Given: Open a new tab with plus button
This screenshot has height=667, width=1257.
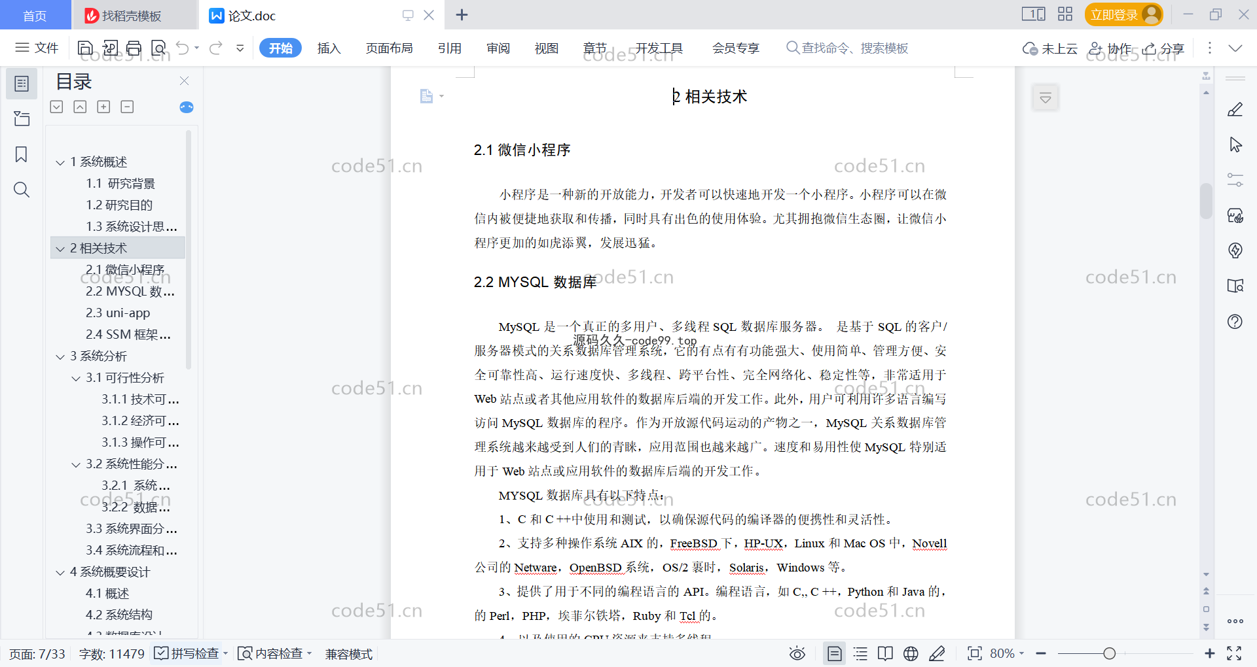Looking at the screenshot, I should click(x=462, y=14).
